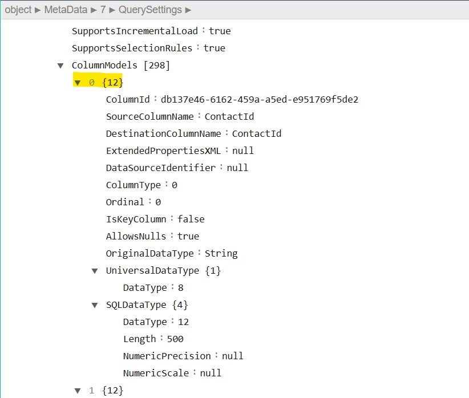This screenshot has width=469, height=398.
Task: Select null value of ExtendedPropertiesXML
Action: pos(243,151)
